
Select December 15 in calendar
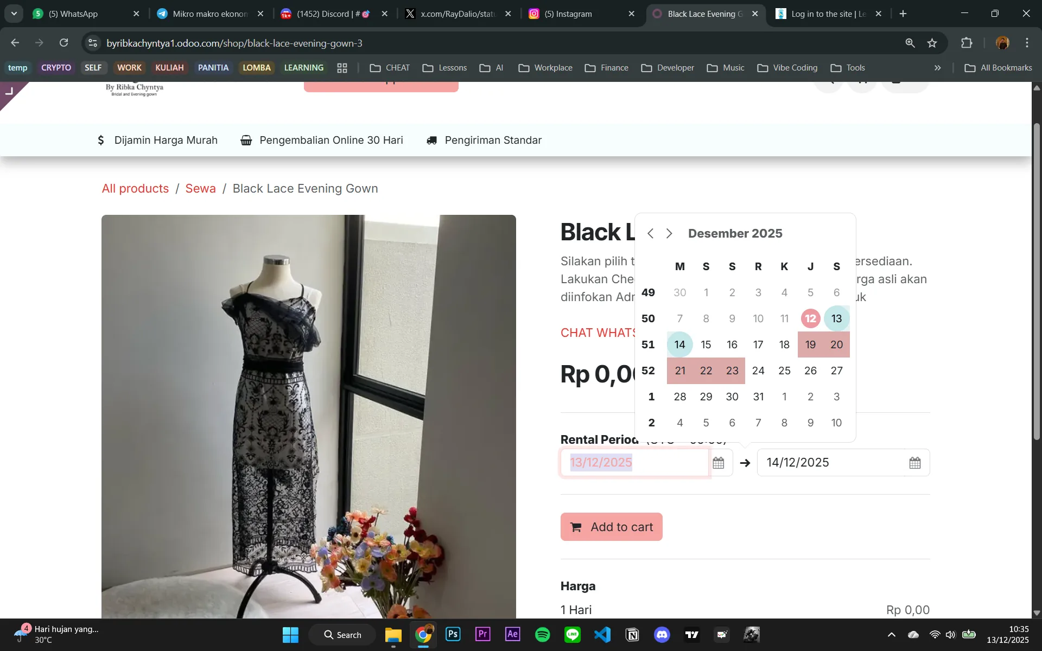706,344
